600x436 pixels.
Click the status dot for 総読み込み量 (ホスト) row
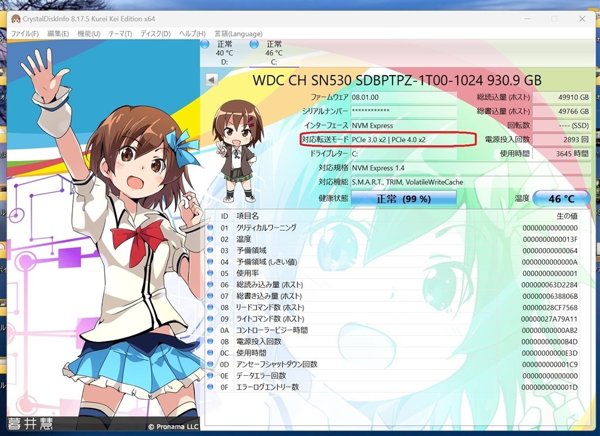pyautogui.click(x=210, y=284)
